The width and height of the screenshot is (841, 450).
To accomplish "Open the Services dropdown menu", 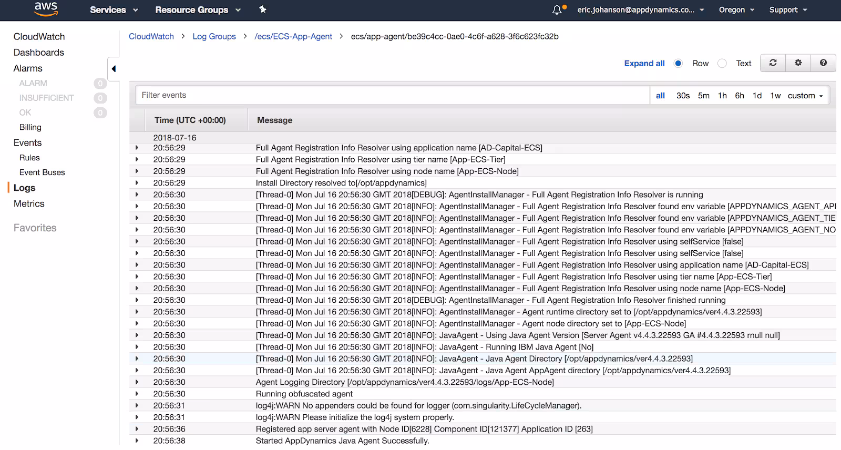I will pyautogui.click(x=114, y=10).
